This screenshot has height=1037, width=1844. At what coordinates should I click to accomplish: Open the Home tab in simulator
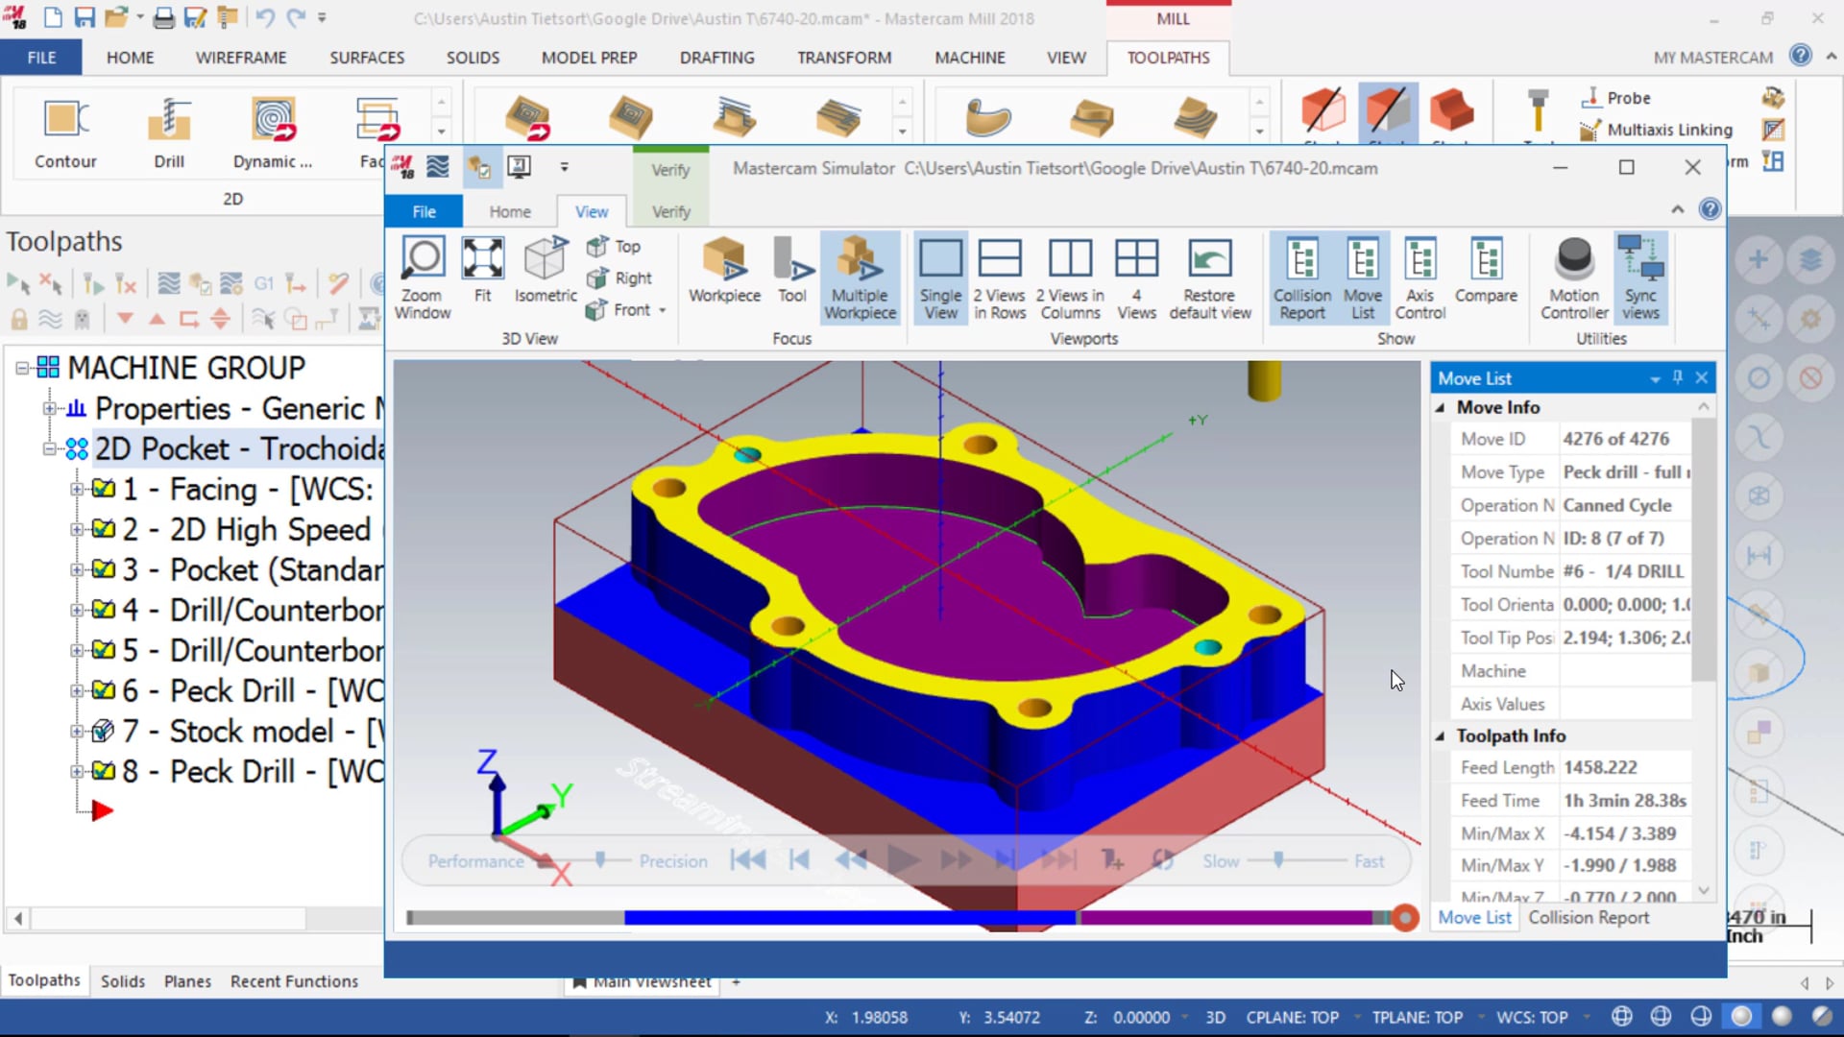[509, 211]
